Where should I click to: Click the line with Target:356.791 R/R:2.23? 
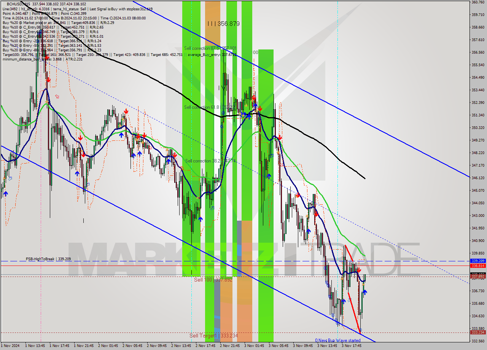pyautogui.click(x=52, y=50)
